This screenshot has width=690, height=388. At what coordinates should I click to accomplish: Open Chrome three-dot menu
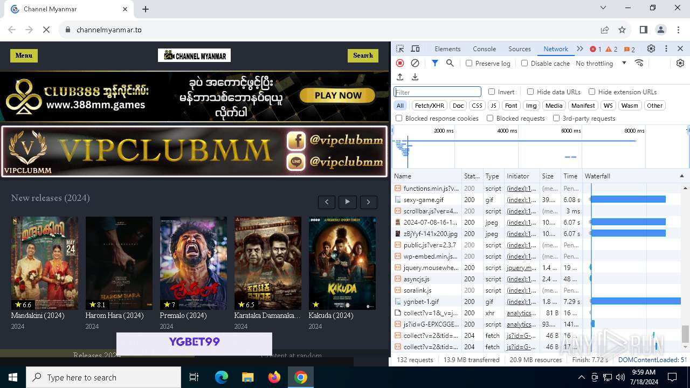click(x=678, y=30)
